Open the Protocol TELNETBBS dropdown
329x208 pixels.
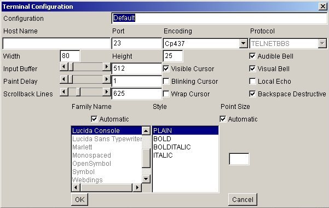pyautogui.click(x=288, y=43)
